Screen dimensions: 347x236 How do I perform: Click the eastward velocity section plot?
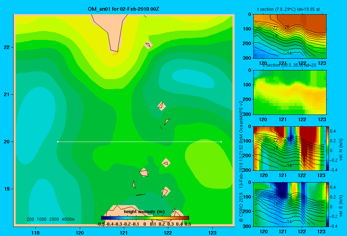pos(290,204)
